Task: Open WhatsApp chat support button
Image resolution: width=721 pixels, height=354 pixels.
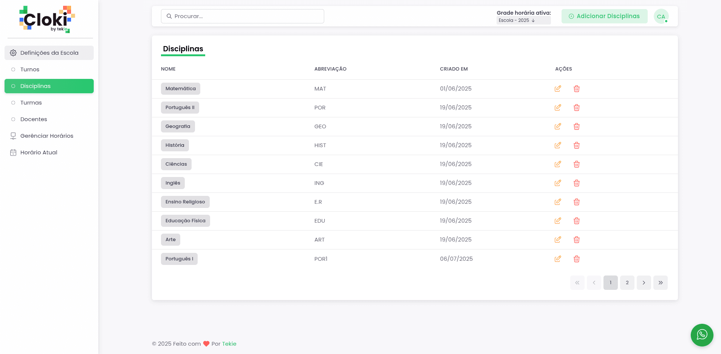Action: (x=702, y=335)
